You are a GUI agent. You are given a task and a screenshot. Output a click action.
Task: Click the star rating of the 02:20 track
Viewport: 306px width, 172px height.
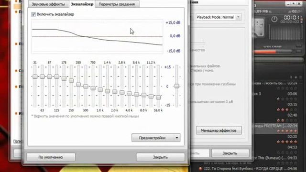tap(287, 142)
